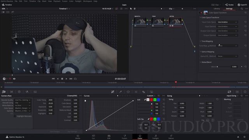Open the Color Match palette icon
Screen dimensions: 249x140
pos(12,92)
